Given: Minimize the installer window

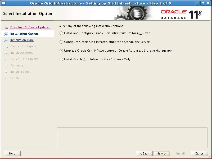Looking at the screenshot, I should point(197,3).
